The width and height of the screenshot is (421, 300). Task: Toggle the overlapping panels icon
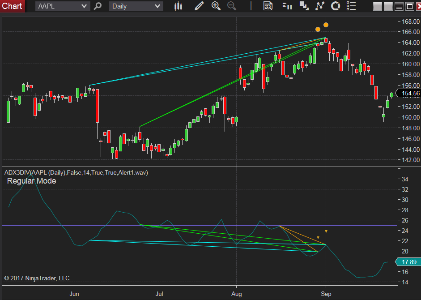click(304, 6)
